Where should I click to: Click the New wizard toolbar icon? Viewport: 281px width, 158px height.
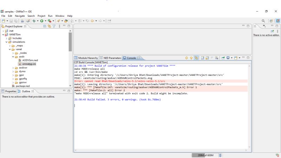(x=4, y=21)
